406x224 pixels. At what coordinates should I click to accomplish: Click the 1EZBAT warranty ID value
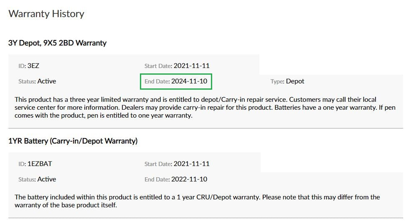pos(40,164)
